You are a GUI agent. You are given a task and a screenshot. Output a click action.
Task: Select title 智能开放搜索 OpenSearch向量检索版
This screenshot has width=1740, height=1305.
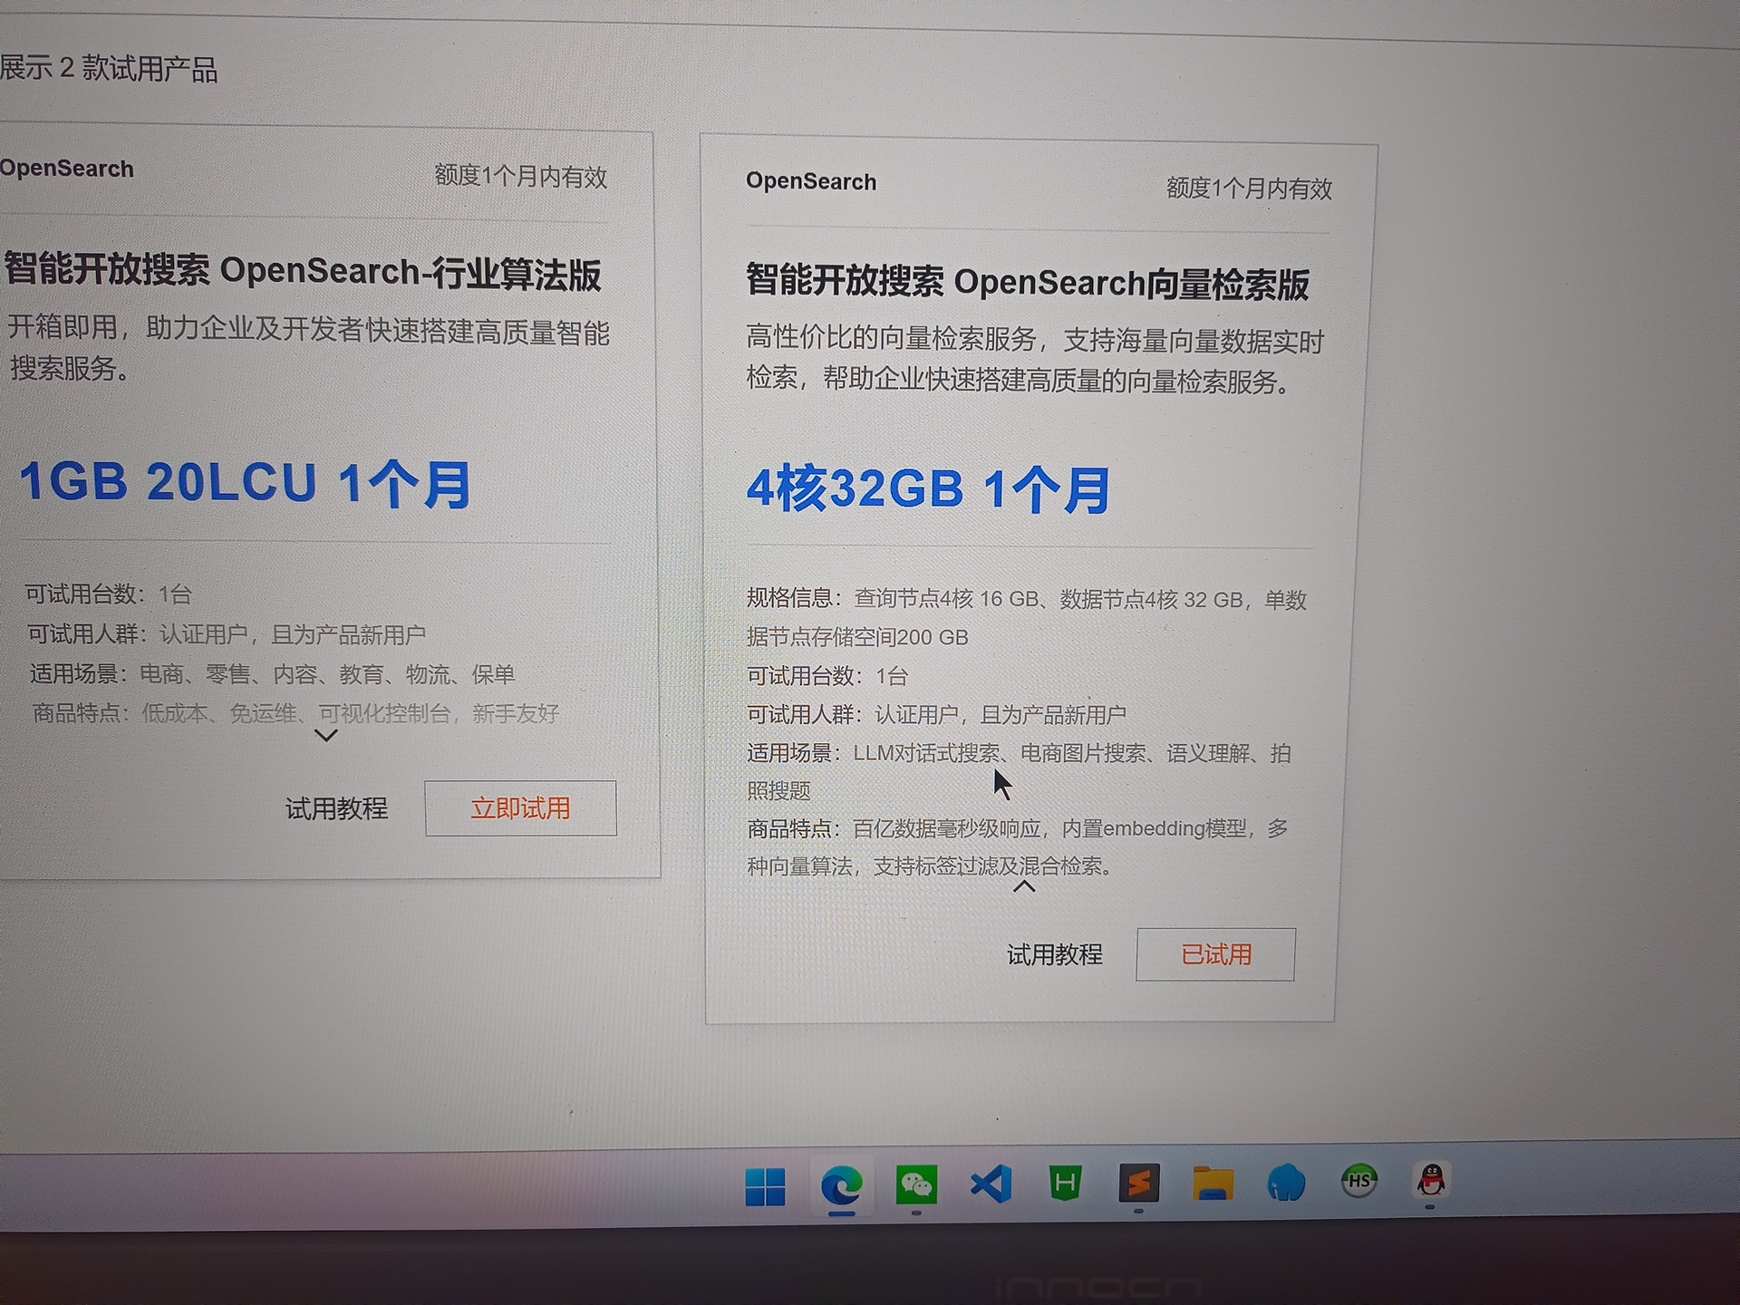pyautogui.click(x=1027, y=283)
